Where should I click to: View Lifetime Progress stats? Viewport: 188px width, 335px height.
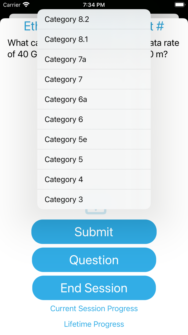pyautogui.click(x=94, y=324)
